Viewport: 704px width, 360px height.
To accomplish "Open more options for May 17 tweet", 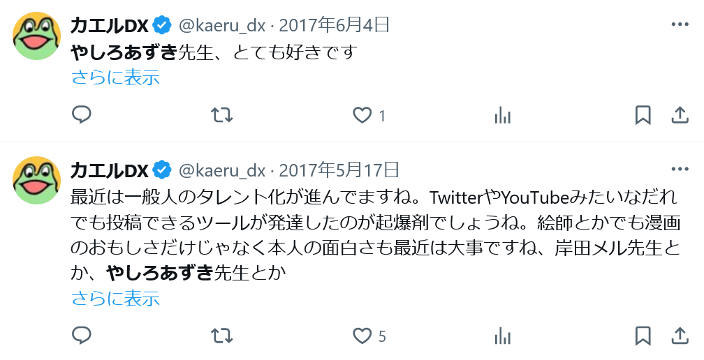I will [x=680, y=169].
